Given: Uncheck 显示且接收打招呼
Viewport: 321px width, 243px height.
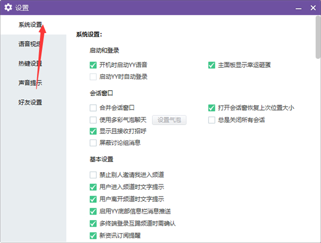Looking at the screenshot, I should pos(94,131).
